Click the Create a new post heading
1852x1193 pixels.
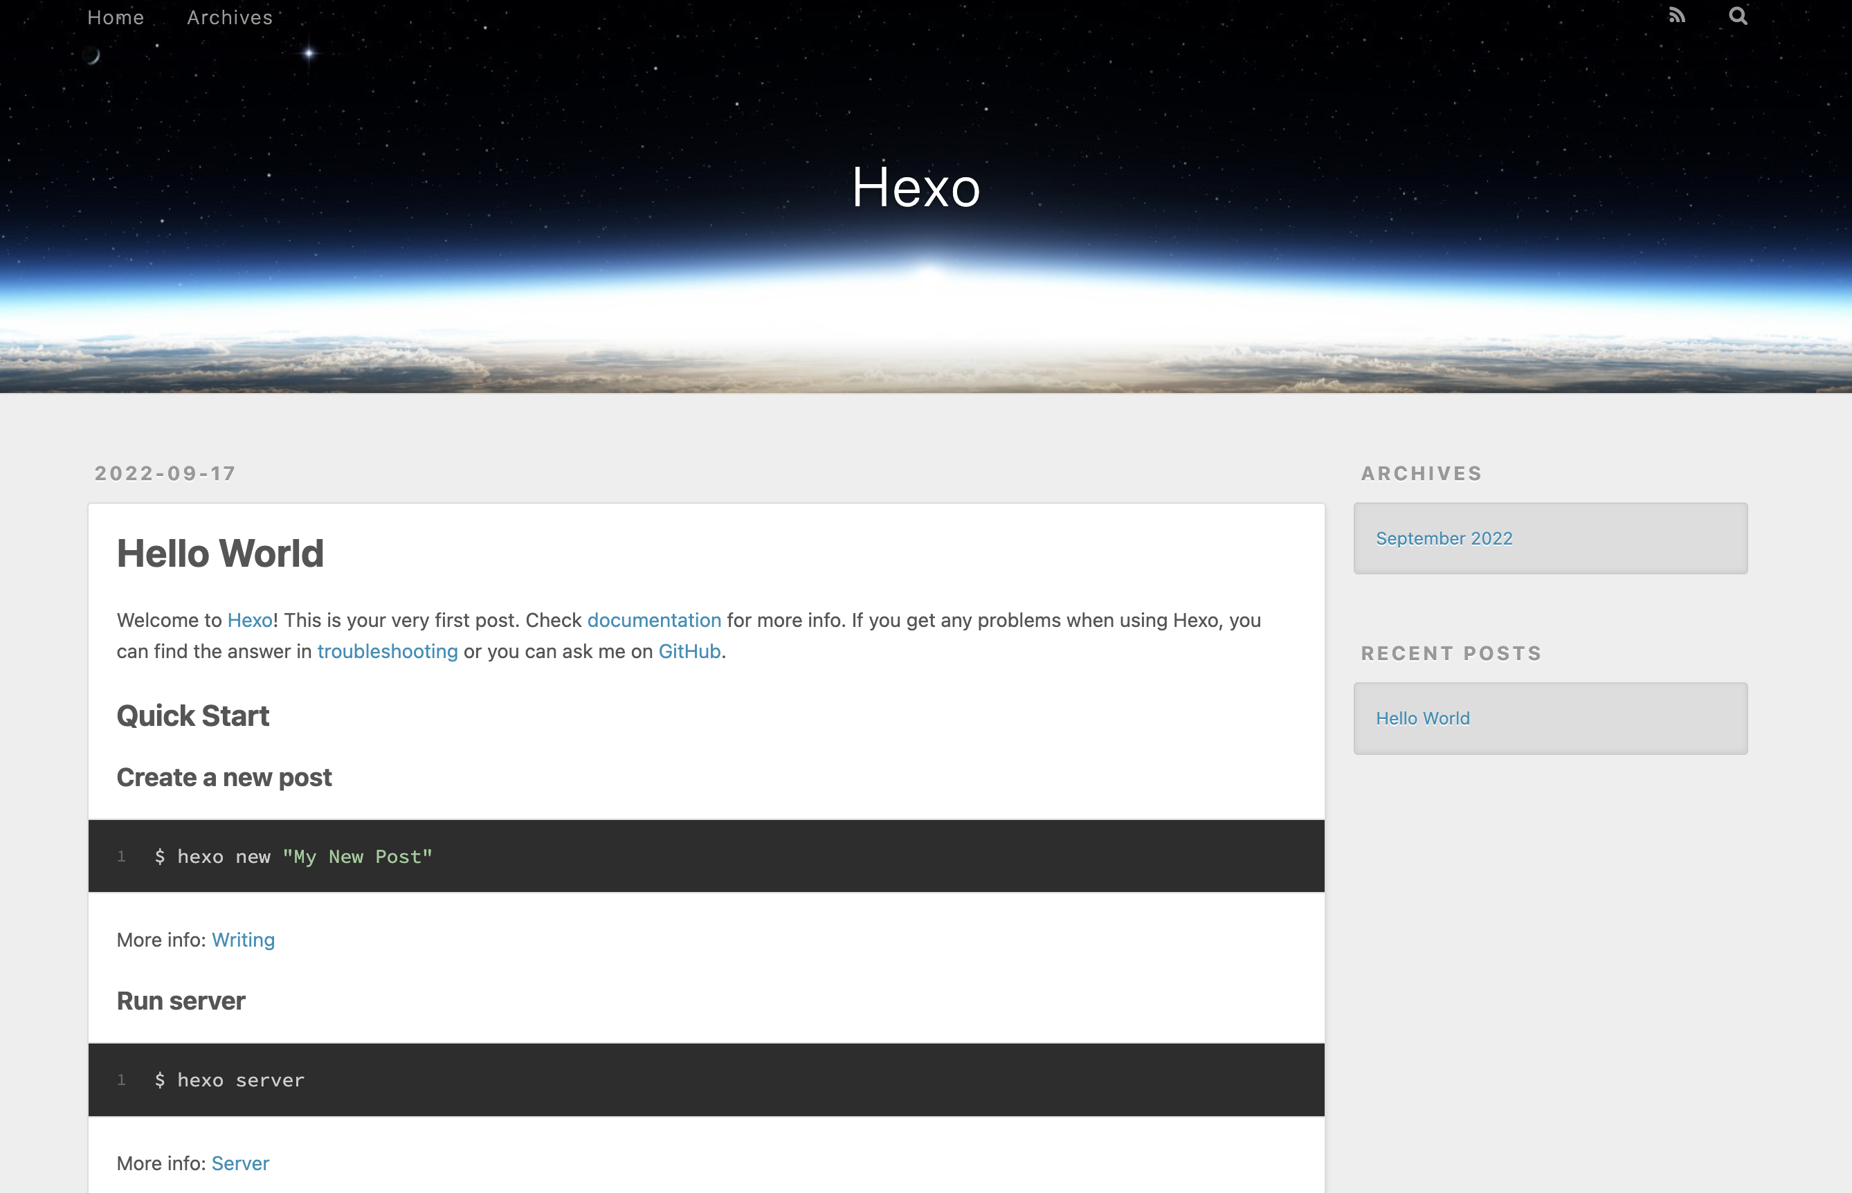click(224, 777)
